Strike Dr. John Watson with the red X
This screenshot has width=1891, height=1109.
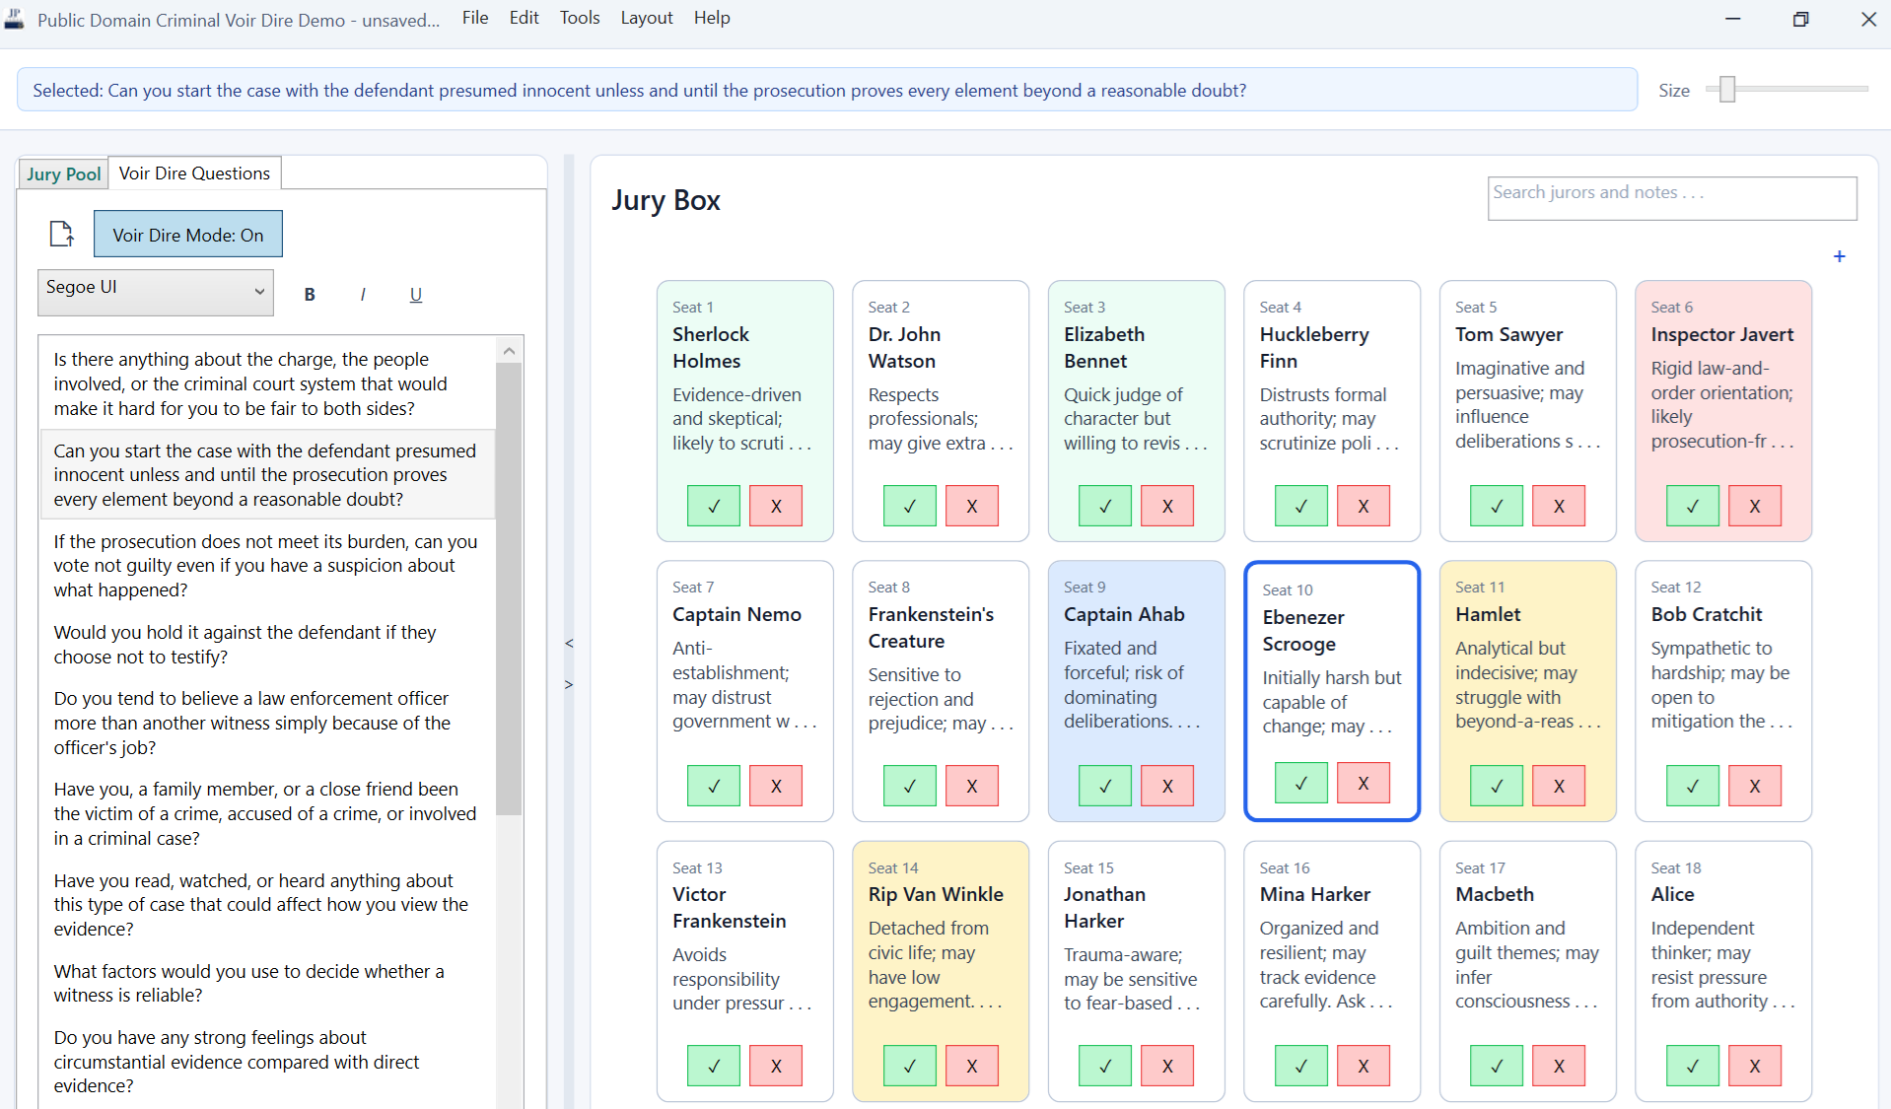[x=971, y=506]
